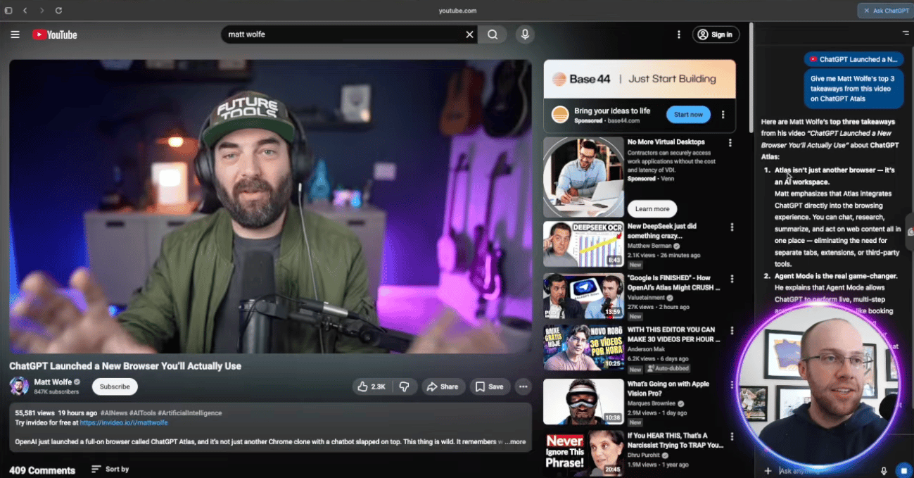Subscribe to Matt Wolfe channel
Image resolution: width=914 pixels, height=478 pixels.
coord(115,386)
